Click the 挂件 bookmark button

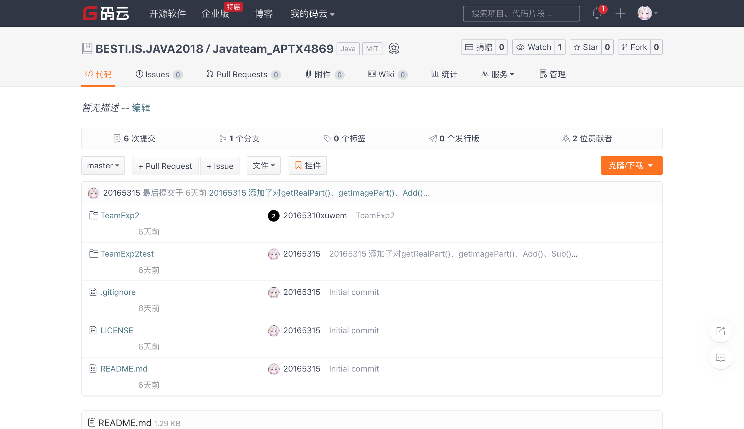tap(307, 165)
